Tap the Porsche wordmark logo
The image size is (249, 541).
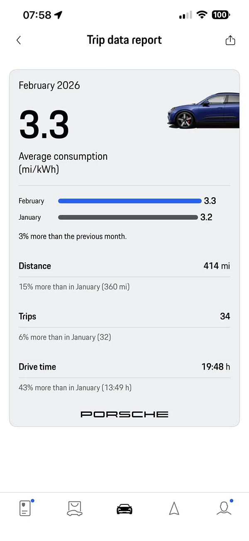(124, 414)
